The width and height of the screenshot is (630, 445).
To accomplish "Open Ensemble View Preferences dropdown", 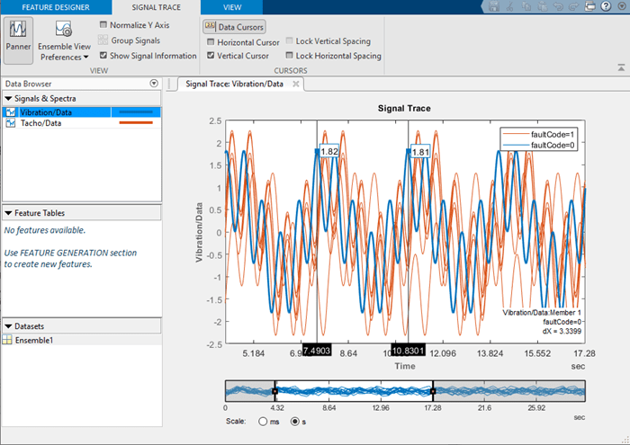I will 63,45.
